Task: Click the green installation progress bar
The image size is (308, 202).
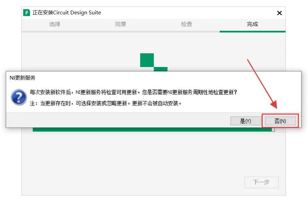Action: click(x=153, y=130)
